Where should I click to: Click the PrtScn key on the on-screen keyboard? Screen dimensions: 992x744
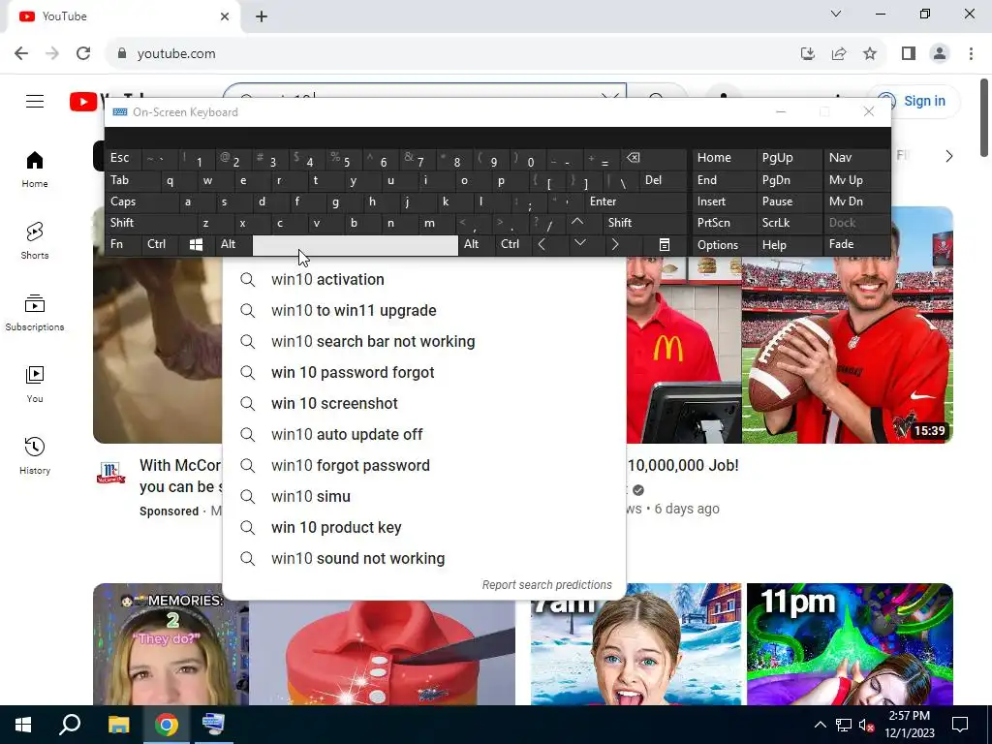724,223
